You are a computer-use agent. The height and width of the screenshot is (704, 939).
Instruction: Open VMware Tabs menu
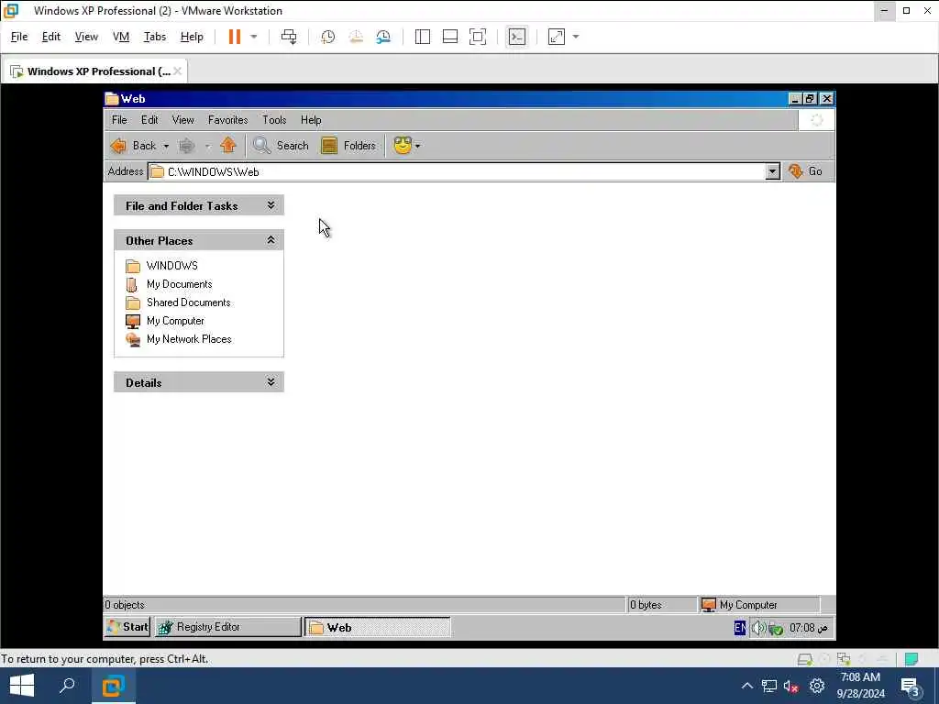[154, 37]
